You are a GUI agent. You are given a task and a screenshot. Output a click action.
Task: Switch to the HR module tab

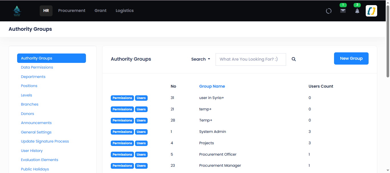46,11
